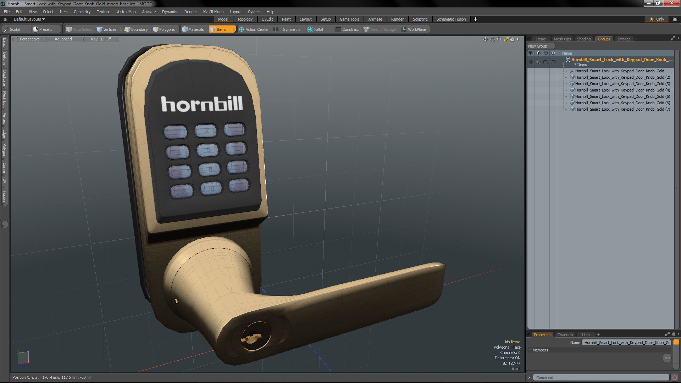Toggle visibility eye of Hornbill group
This screenshot has height=383, width=681.
click(x=531, y=62)
